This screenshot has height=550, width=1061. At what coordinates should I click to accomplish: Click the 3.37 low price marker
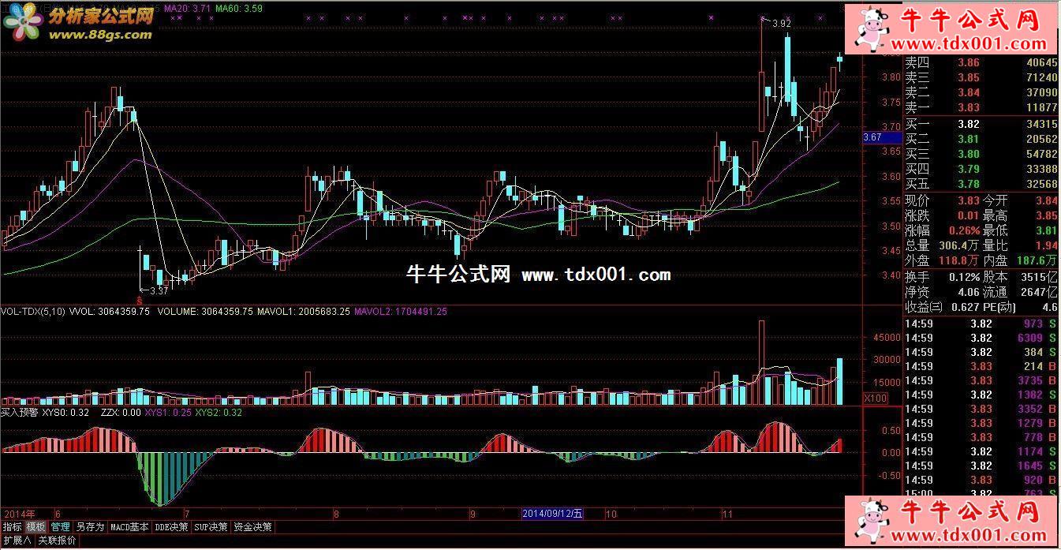point(159,290)
